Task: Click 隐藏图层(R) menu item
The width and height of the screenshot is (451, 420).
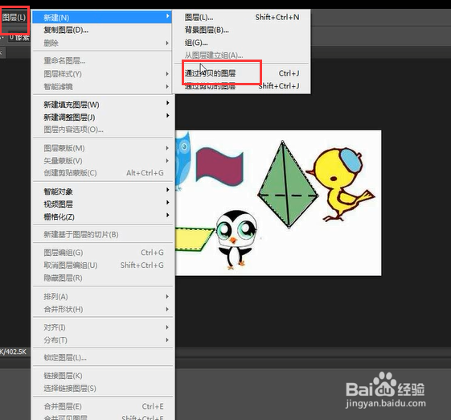Action: click(102, 278)
